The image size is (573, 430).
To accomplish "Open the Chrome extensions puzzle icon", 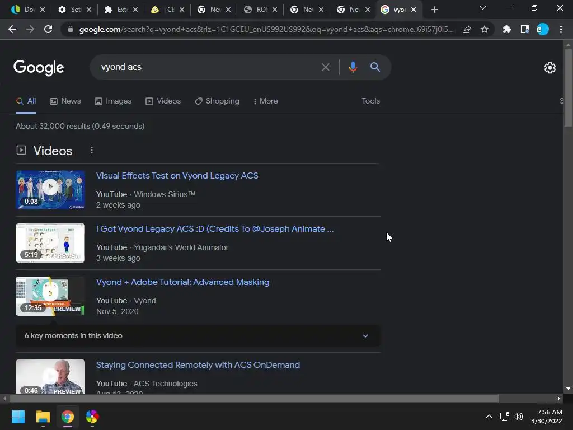I will pos(506,29).
